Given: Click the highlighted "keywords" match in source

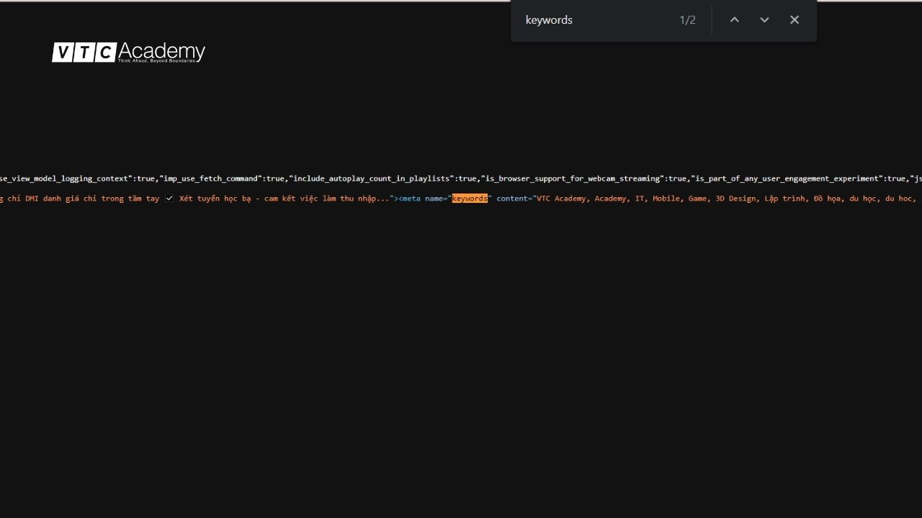Looking at the screenshot, I should tap(470, 199).
